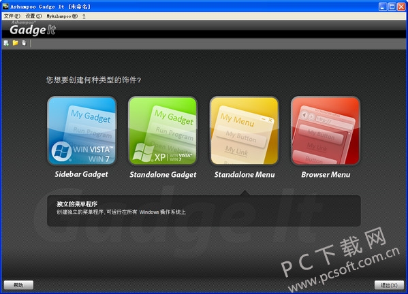This screenshot has width=408, height=294.
Task: Click the 退出(X) button
Action: 389,285
